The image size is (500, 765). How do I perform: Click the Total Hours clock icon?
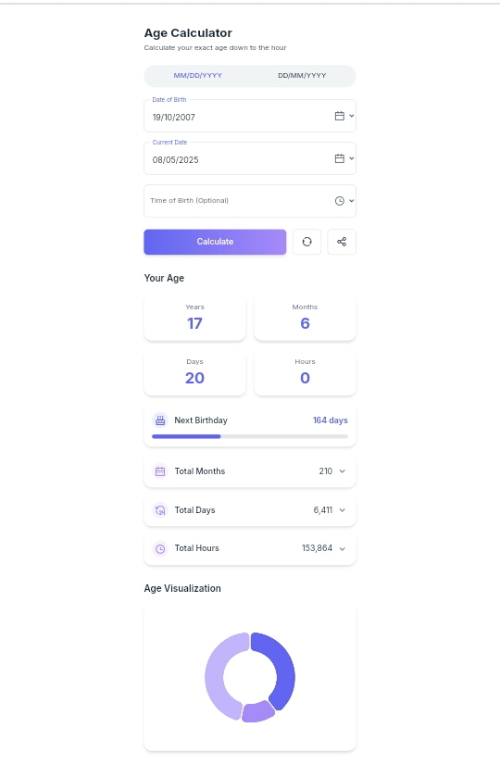tap(160, 549)
